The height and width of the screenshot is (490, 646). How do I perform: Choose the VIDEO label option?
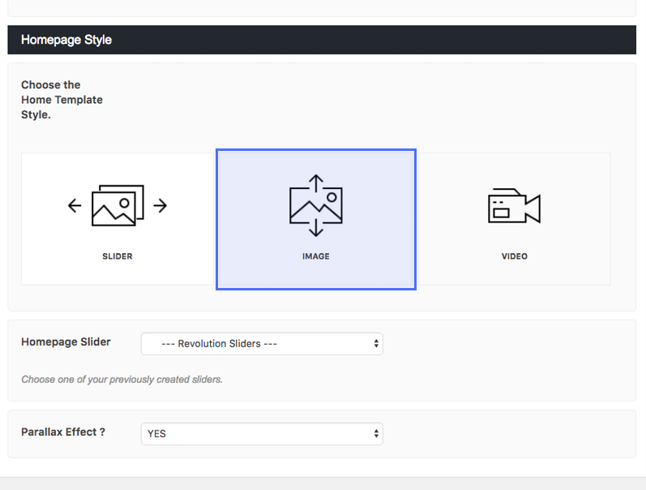pos(514,256)
